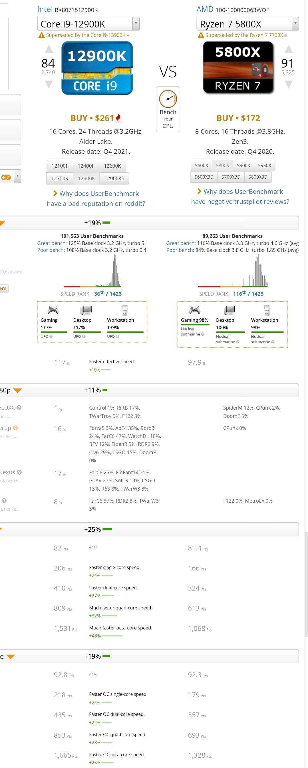Open the gamepad category dropdown
This screenshot has height=768, width=308.
pyautogui.click(x=17, y=176)
